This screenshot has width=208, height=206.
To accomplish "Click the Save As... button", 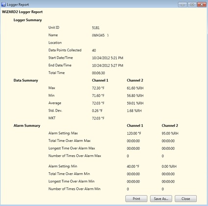I will point(161,199).
